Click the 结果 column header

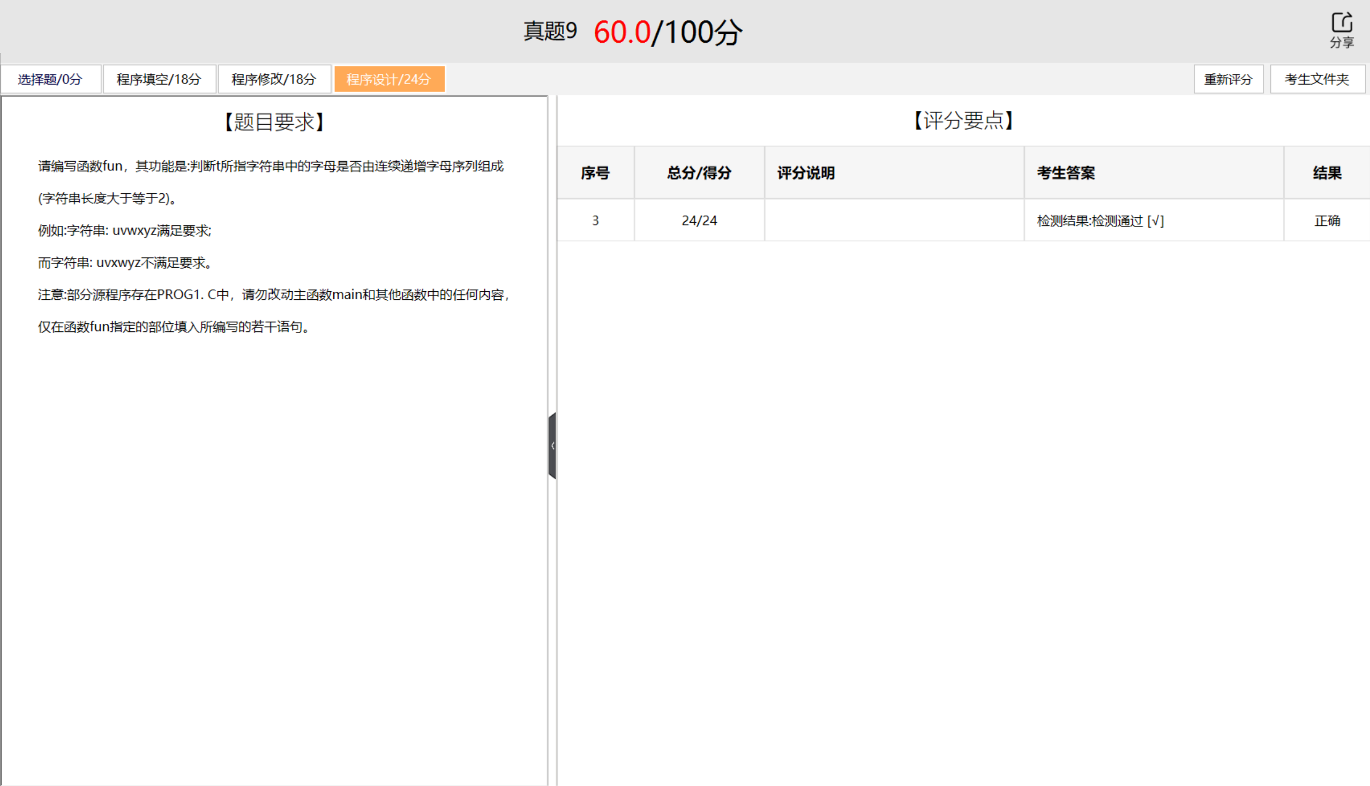click(1327, 173)
